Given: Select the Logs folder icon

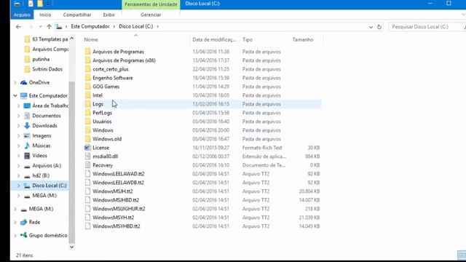Looking at the screenshot, I should pos(87,104).
